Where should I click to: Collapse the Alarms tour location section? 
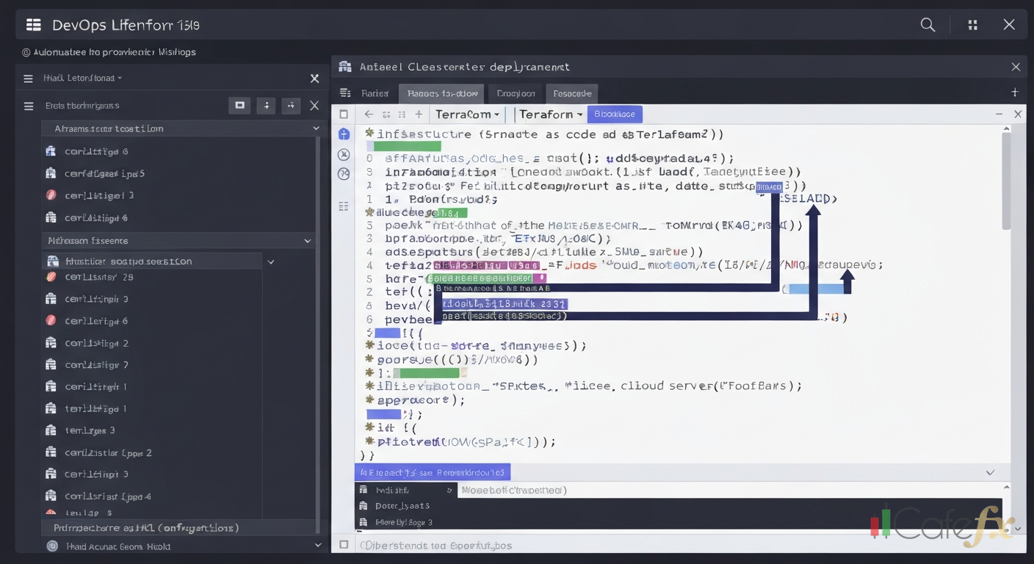[316, 128]
